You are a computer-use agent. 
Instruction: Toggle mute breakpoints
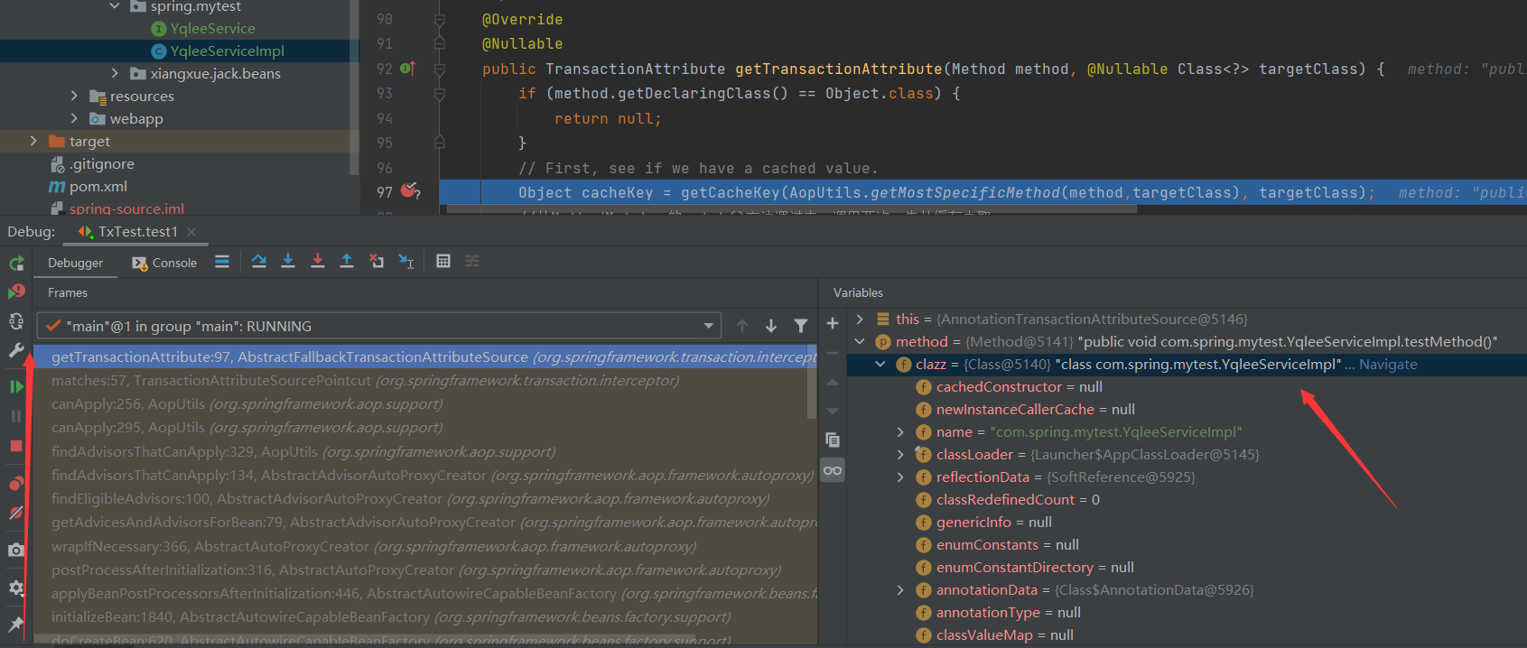pos(16,513)
